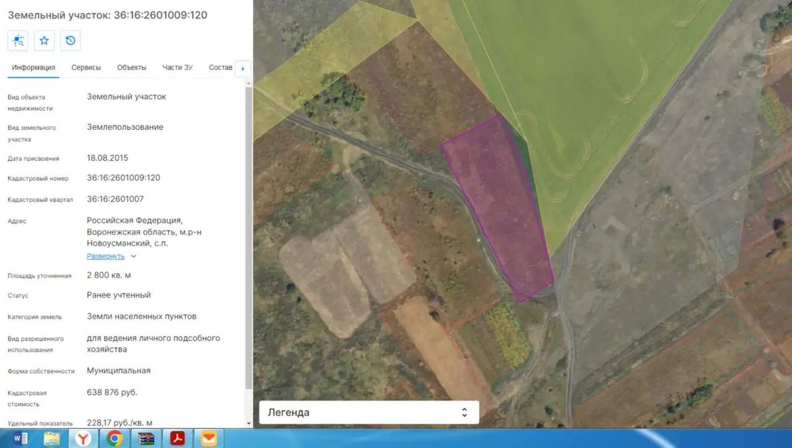Open File Explorer from the taskbar
Viewport: 792px width, 448px height.
click(51, 438)
